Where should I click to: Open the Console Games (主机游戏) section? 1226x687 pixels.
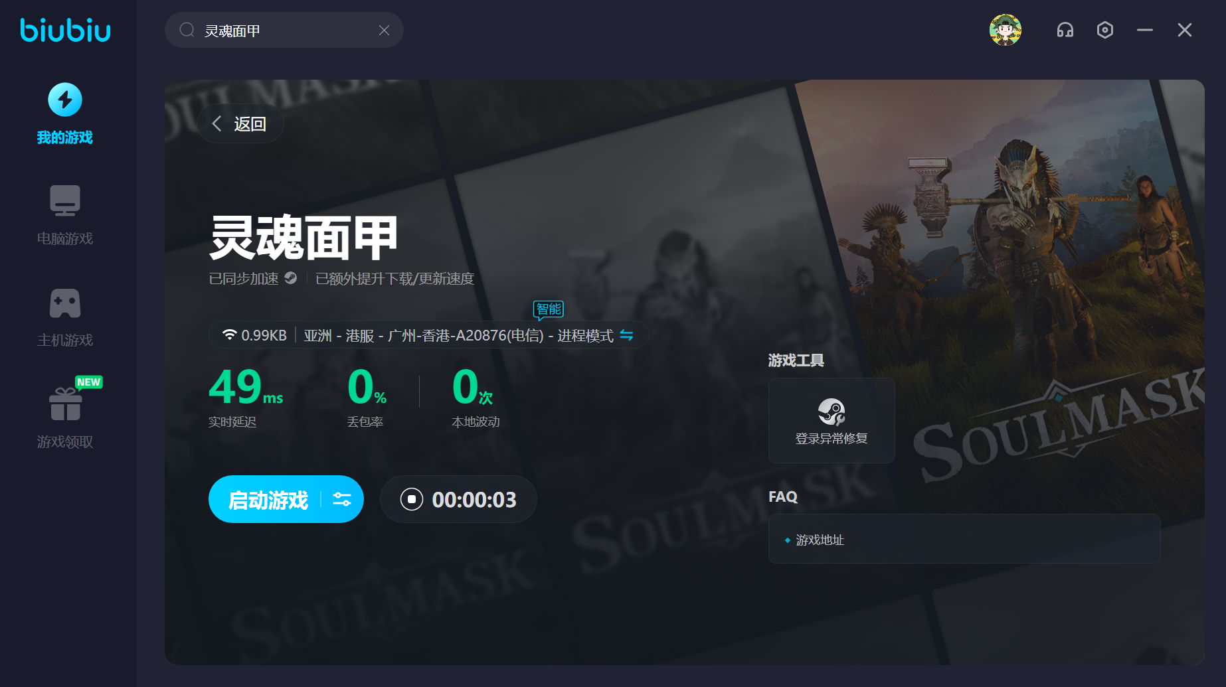click(65, 304)
